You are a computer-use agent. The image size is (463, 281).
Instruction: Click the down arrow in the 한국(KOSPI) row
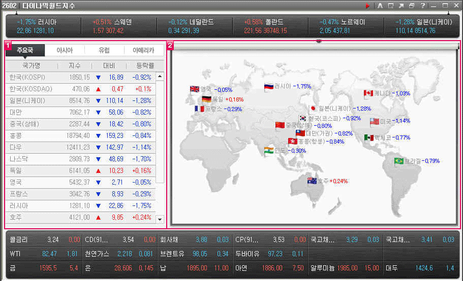tap(98, 78)
